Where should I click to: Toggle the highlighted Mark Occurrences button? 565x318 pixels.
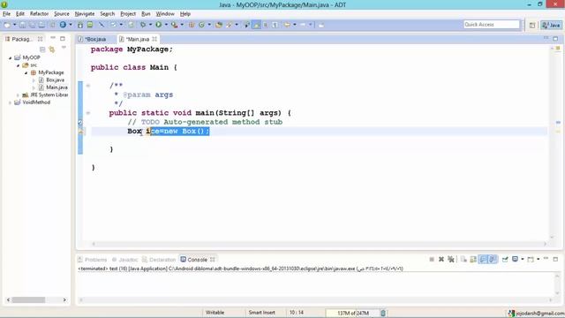pos(257,25)
